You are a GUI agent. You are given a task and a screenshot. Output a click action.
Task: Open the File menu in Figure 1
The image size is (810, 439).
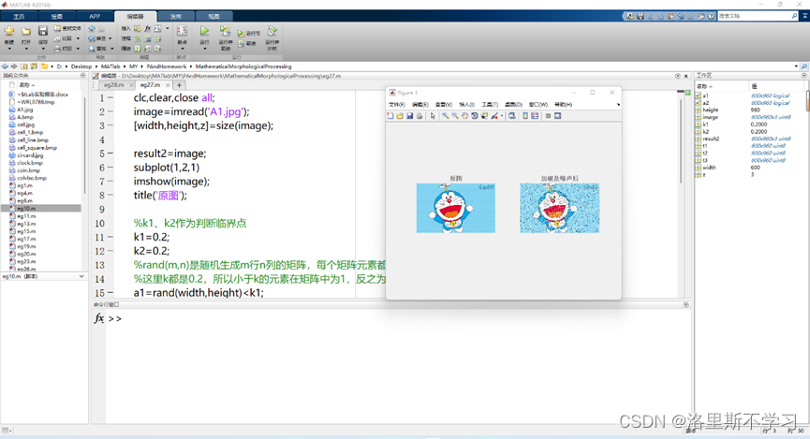[x=397, y=104]
